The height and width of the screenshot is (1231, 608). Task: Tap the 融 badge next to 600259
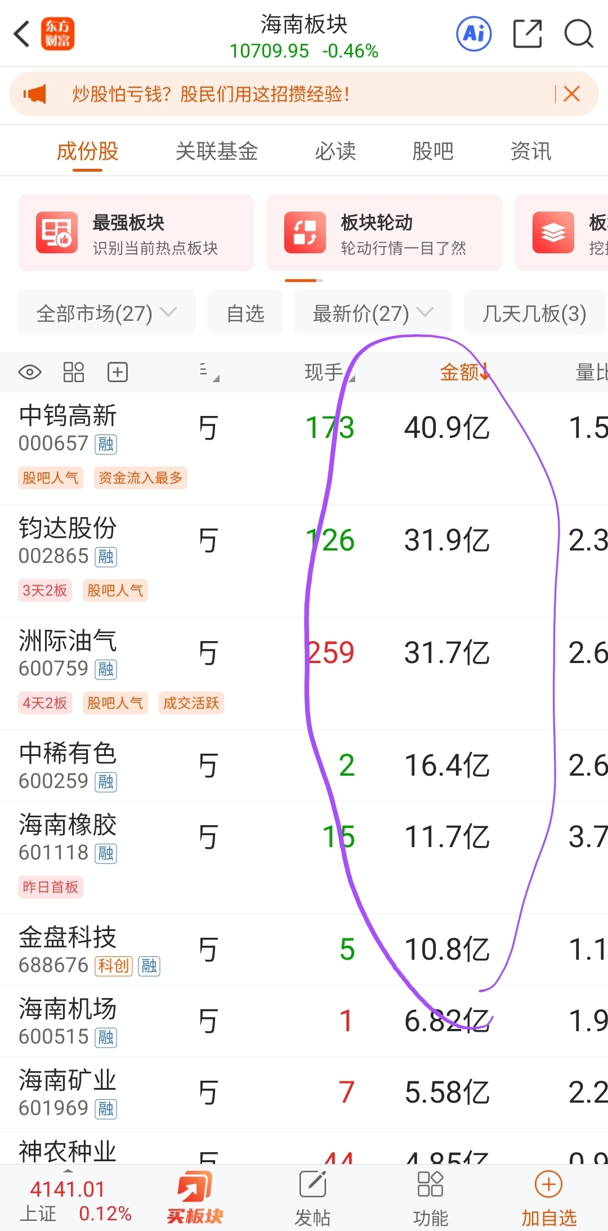coord(106,782)
